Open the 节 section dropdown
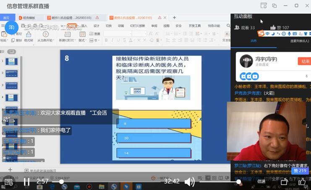The image size is (311, 190). click(94, 40)
